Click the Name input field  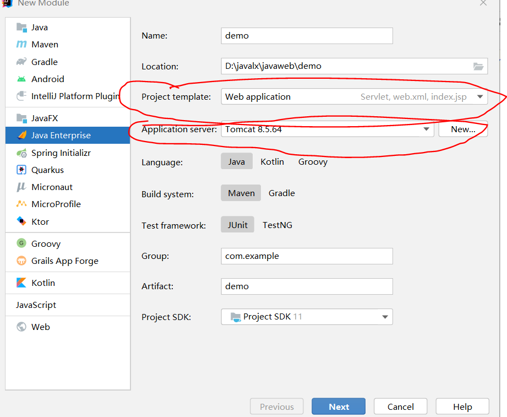tap(307, 36)
